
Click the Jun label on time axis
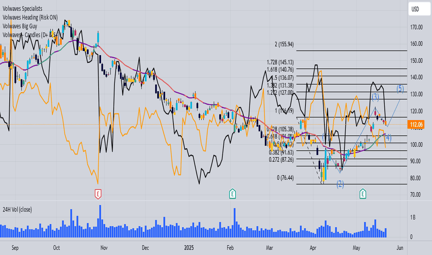(x=400, y=248)
